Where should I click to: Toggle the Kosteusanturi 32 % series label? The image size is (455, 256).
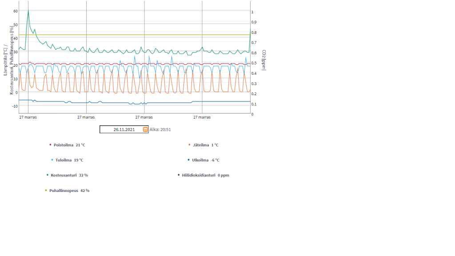tap(69, 175)
